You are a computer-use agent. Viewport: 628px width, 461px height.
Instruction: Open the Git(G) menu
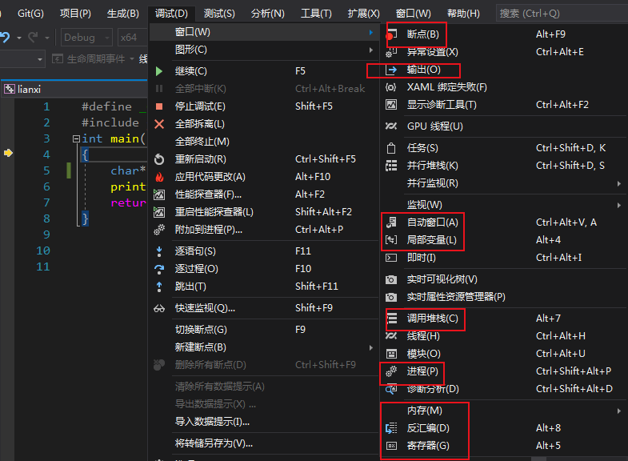(x=30, y=14)
